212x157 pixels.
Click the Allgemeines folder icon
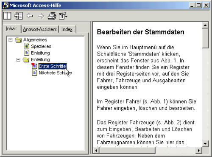[18, 40]
